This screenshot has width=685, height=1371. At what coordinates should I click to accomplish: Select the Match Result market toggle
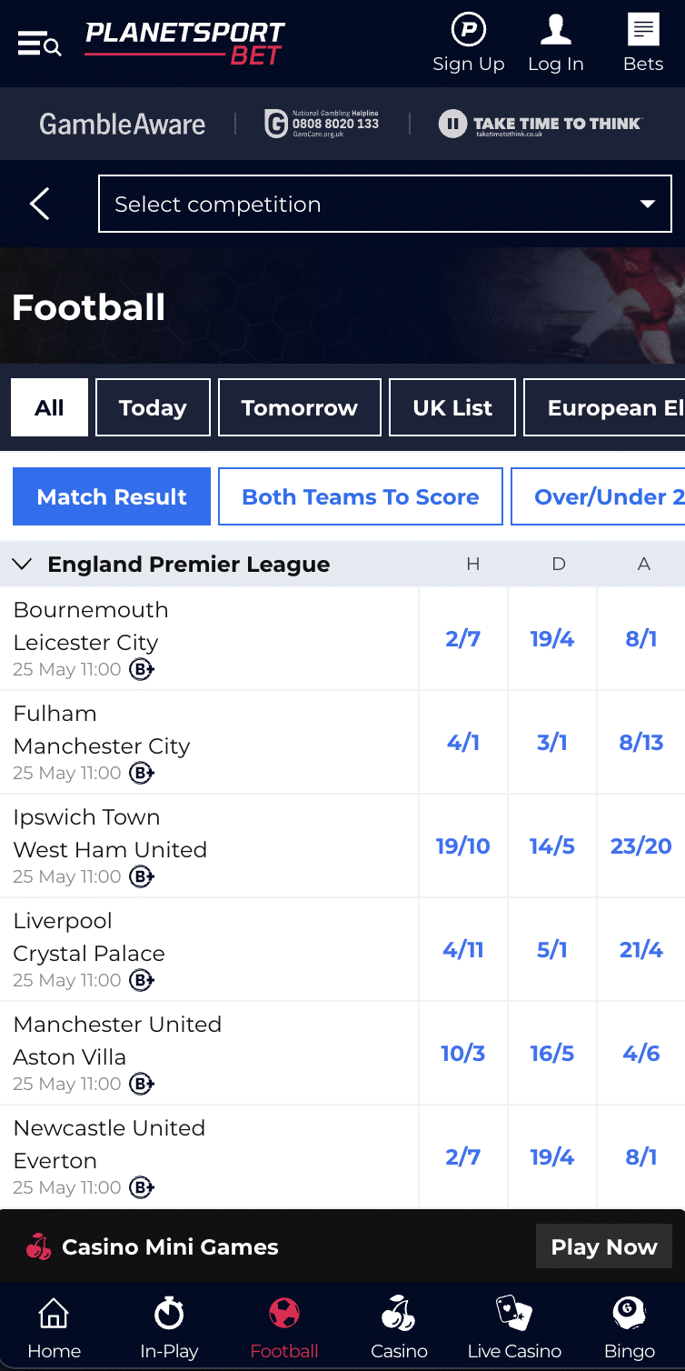(x=111, y=496)
